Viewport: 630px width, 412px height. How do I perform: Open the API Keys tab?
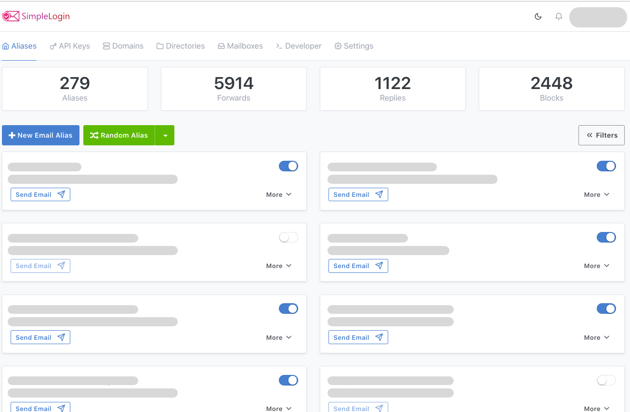click(x=70, y=46)
